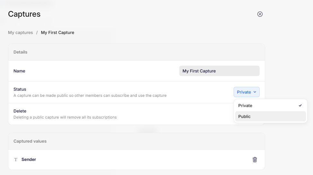The image size is (313, 175).
Task: Delete the Sender captured value
Action: [x=255, y=160]
